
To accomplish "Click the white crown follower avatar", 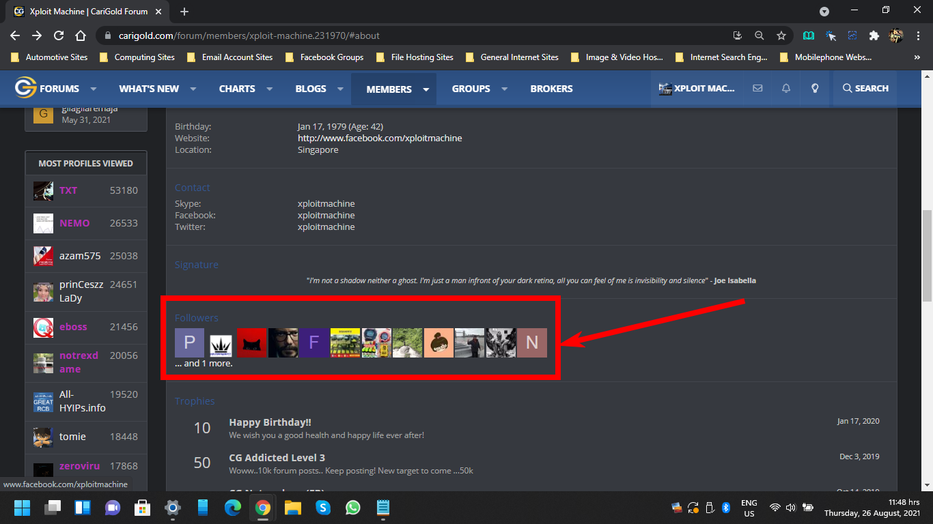I will tap(221, 345).
